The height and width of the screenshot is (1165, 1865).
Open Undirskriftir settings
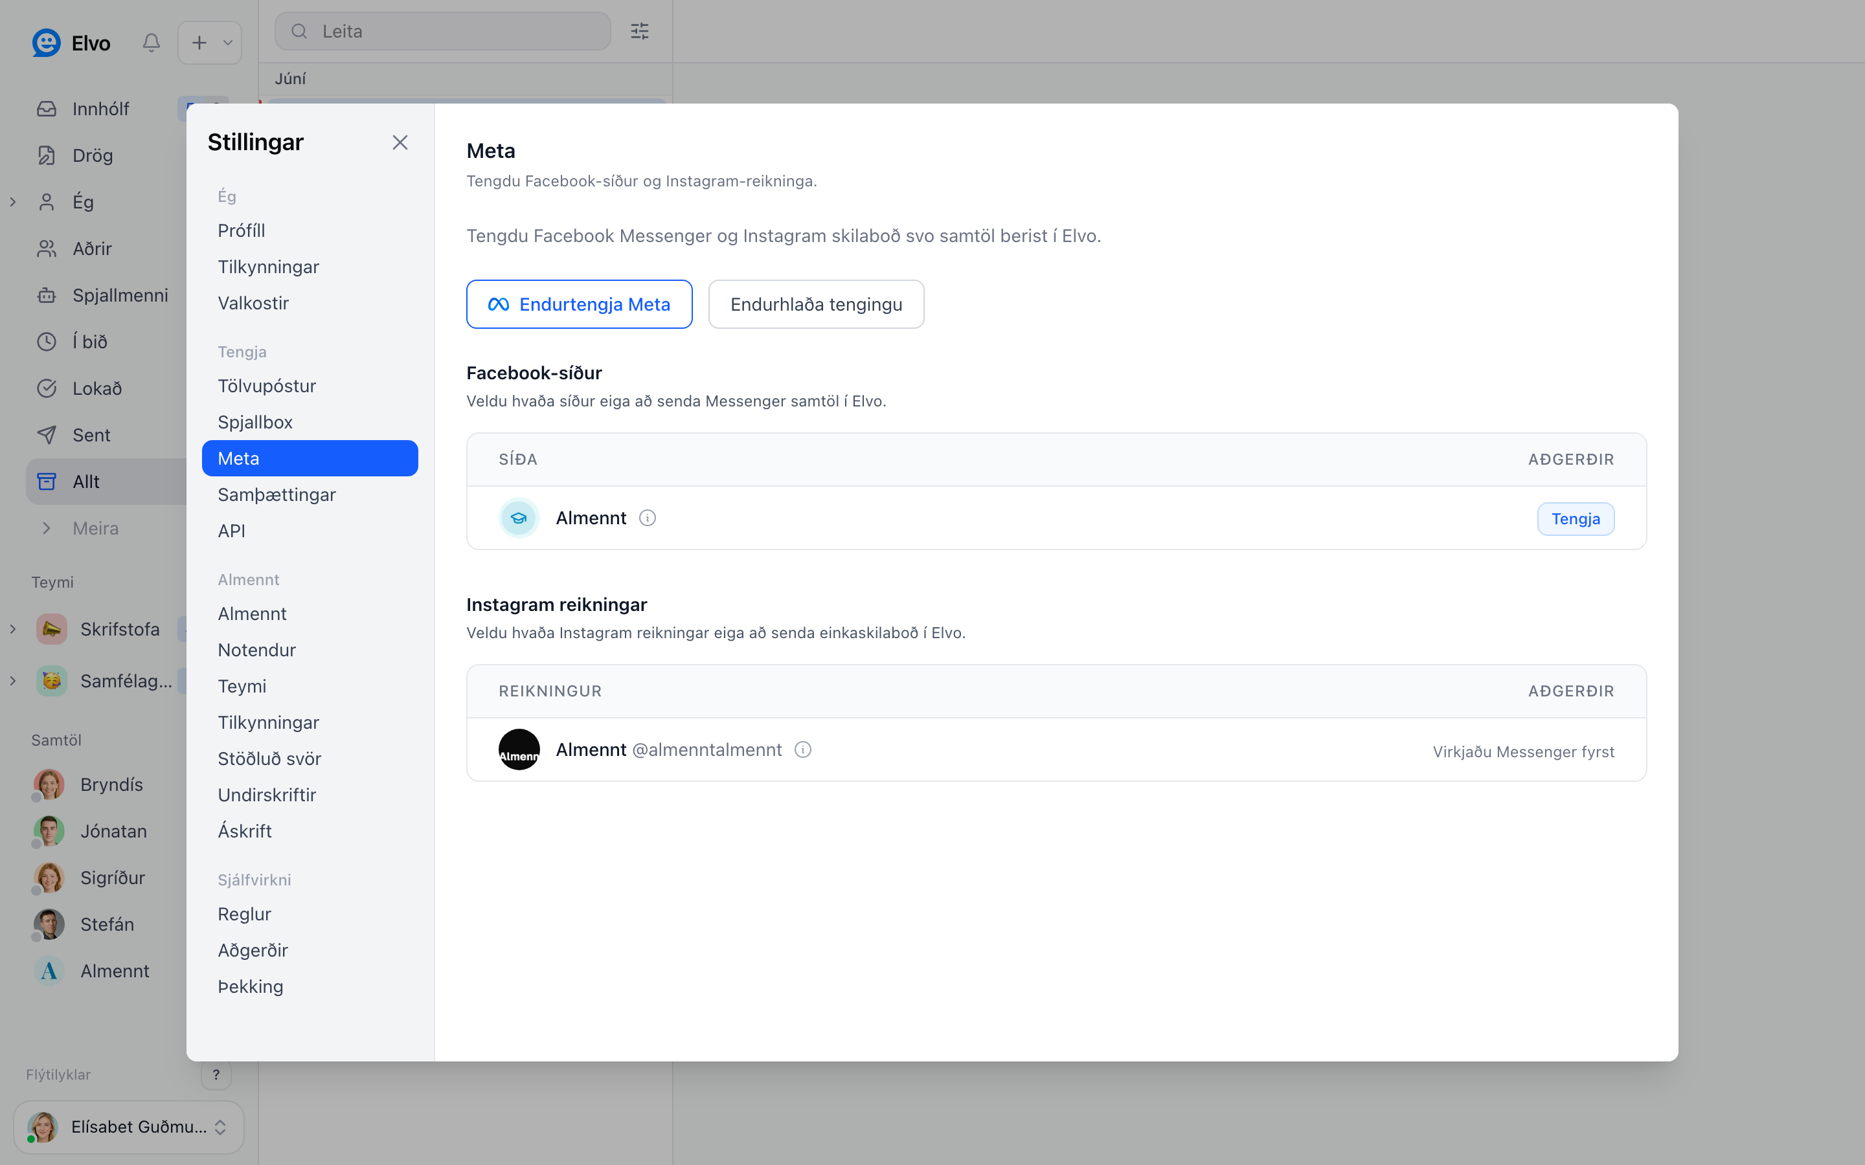tap(310, 794)
